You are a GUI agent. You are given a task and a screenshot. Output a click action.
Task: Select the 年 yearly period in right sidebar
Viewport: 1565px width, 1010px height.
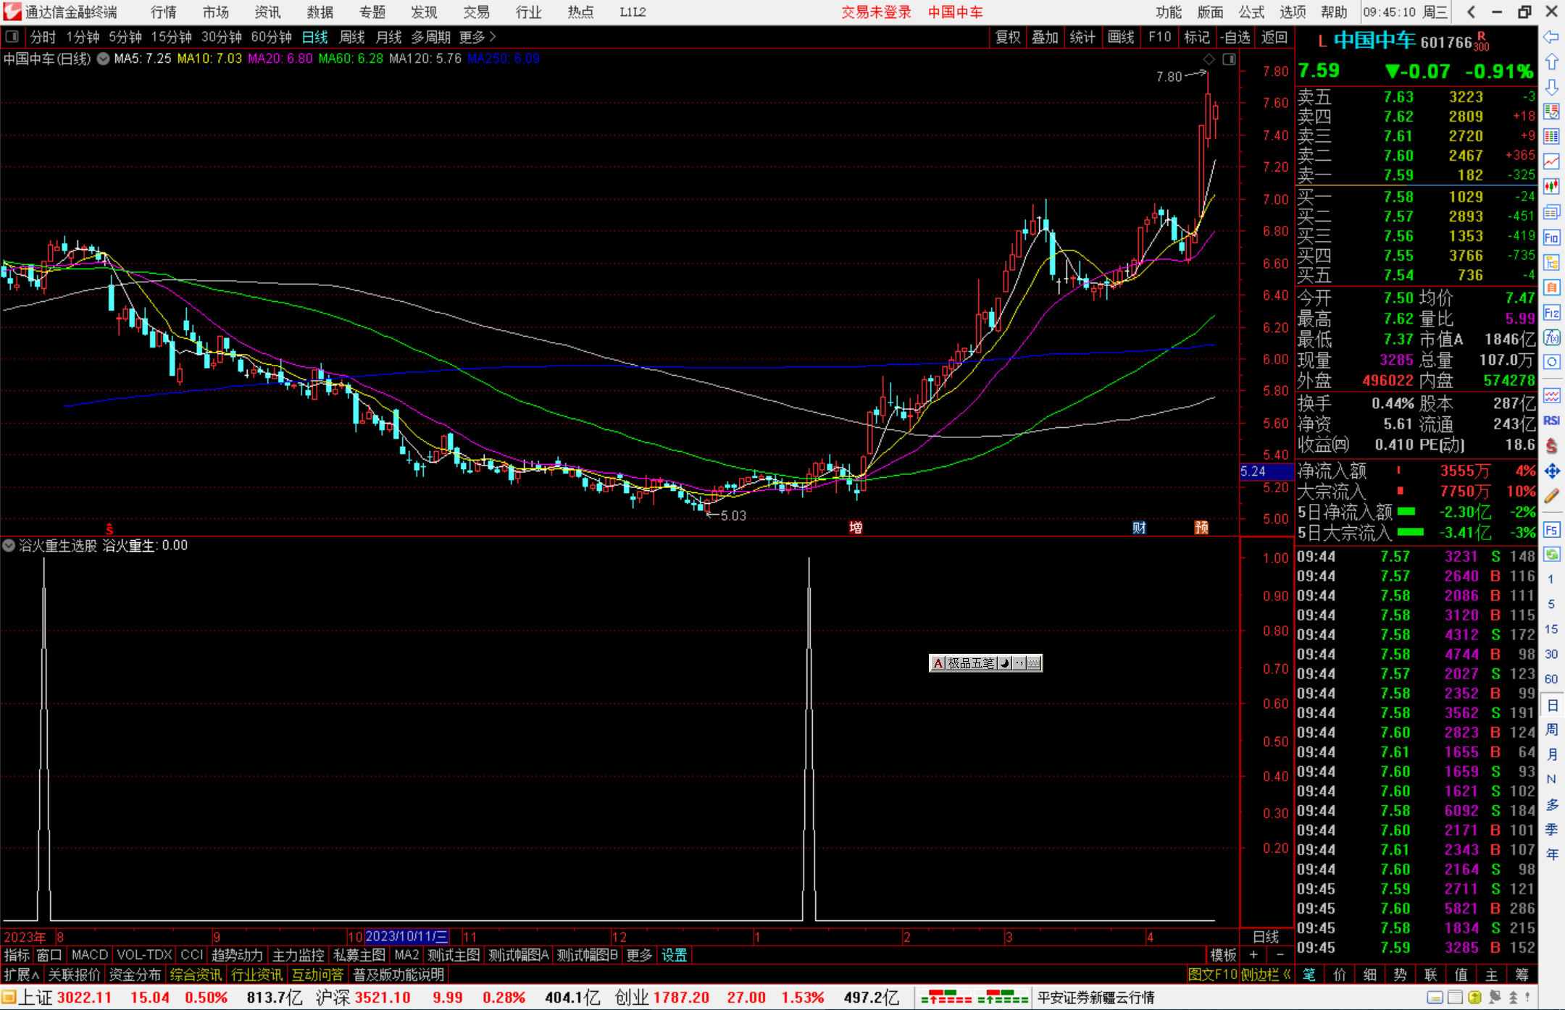(1551, 854)
